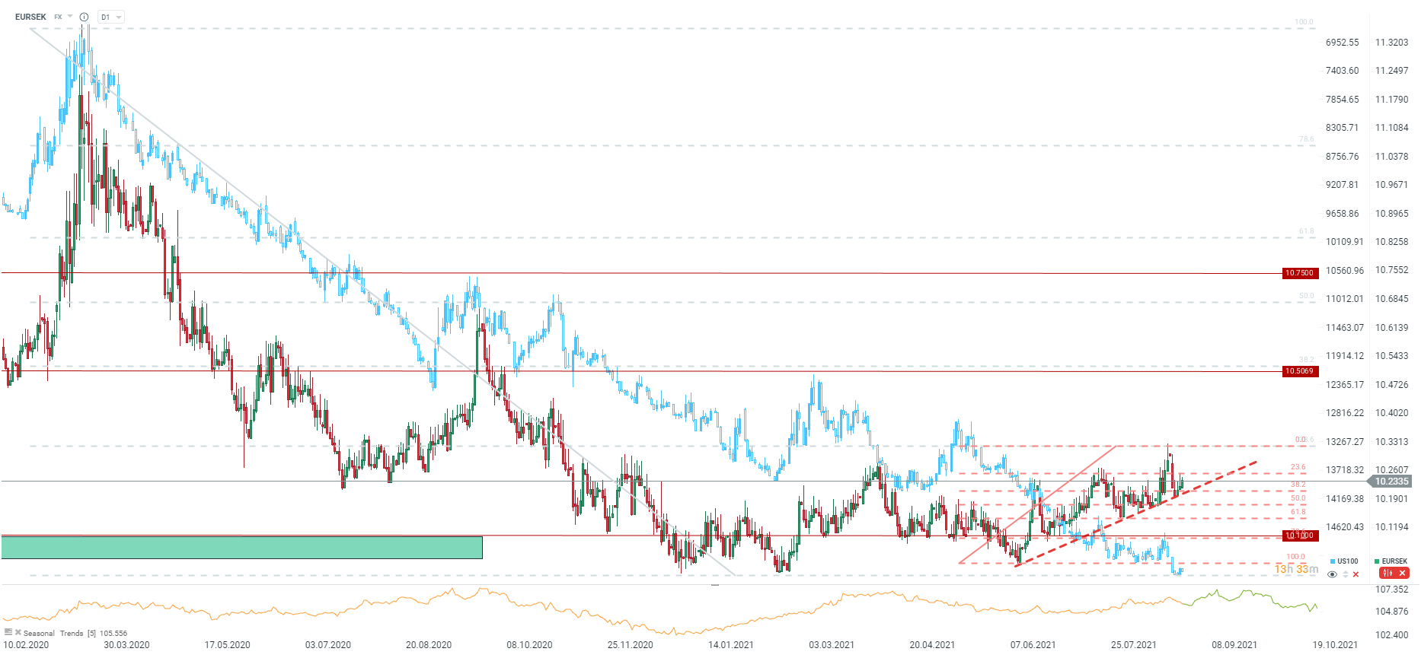
Task: Click the current price label 10.2335
Action: click(x=1391, y=482)
